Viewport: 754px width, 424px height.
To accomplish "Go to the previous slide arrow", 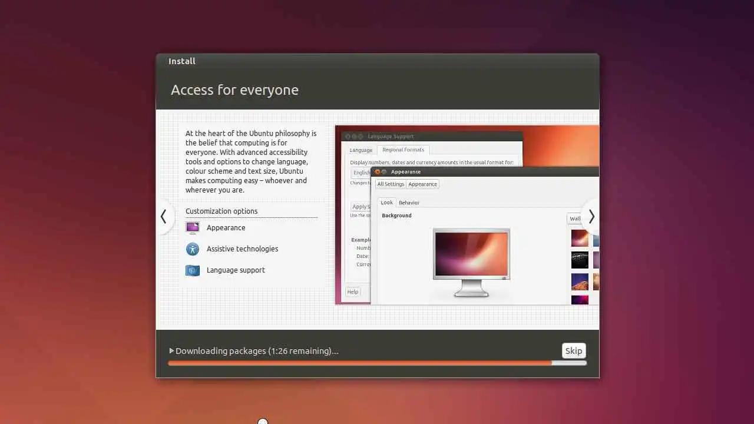I will tap(164, 217).
